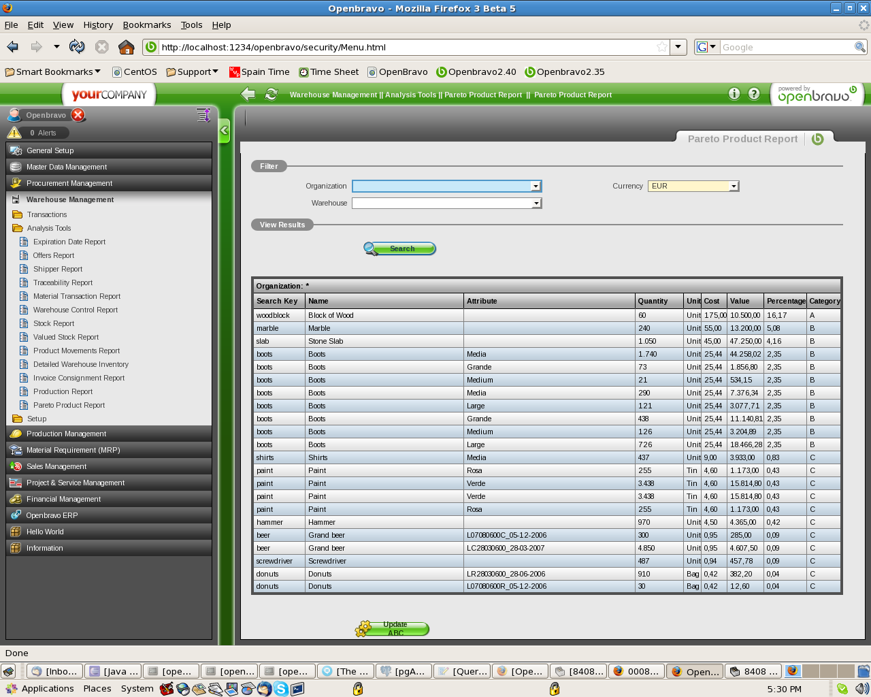Click the Openbravo logout red X icon
Viewport: 871px width, 697px height.
tap(78, 115)
